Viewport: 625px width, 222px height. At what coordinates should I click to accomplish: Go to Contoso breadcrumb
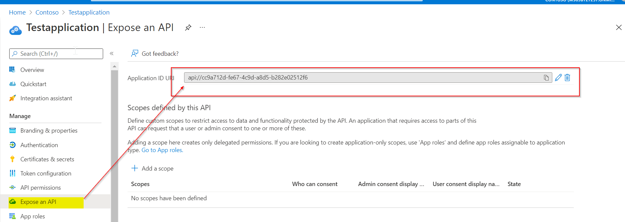click(x=47, y=13)
